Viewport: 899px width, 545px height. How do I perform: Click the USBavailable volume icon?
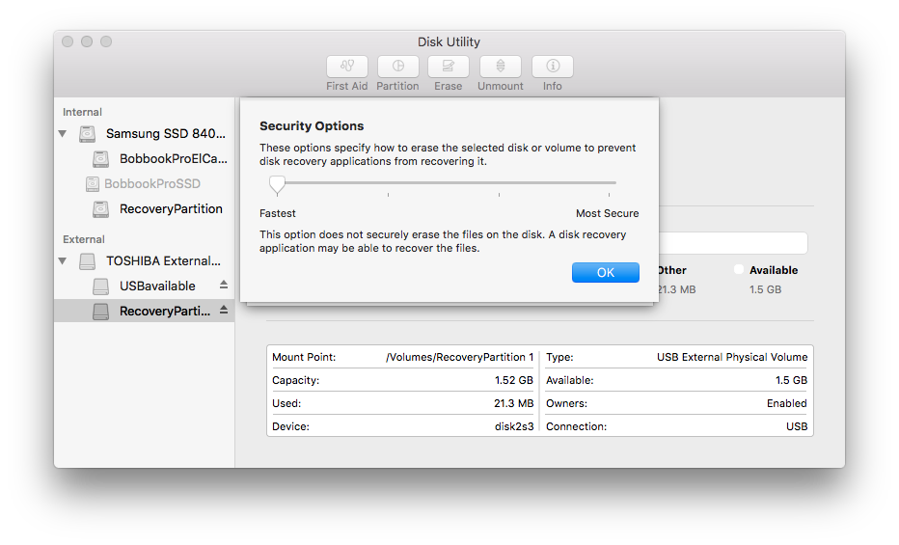(101, 286)
